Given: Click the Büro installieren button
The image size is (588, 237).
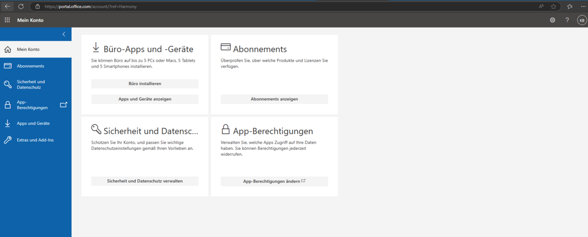Looking at the screenshot, I should 145,84.
